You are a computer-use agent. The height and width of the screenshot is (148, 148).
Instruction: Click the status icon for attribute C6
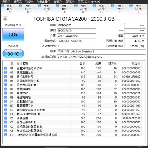[x=5, y=131]
